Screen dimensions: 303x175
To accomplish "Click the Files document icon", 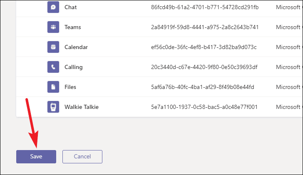I will coord(53,87).
